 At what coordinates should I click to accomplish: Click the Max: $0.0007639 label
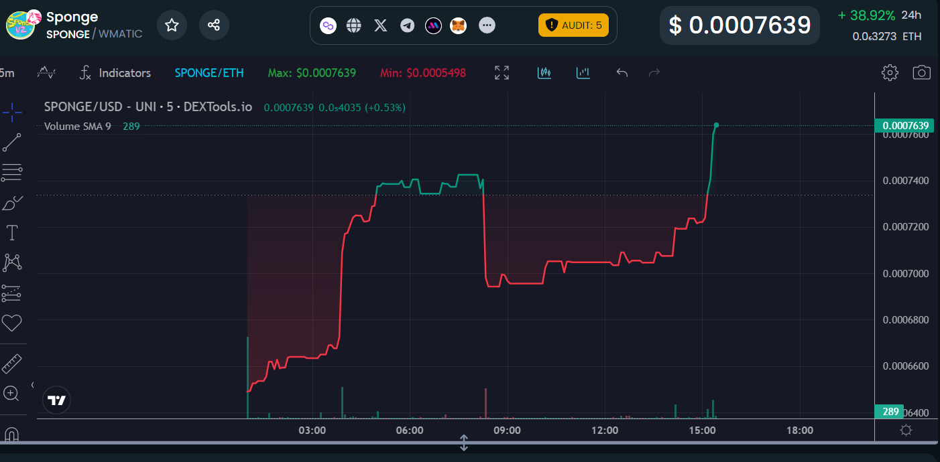312,73
